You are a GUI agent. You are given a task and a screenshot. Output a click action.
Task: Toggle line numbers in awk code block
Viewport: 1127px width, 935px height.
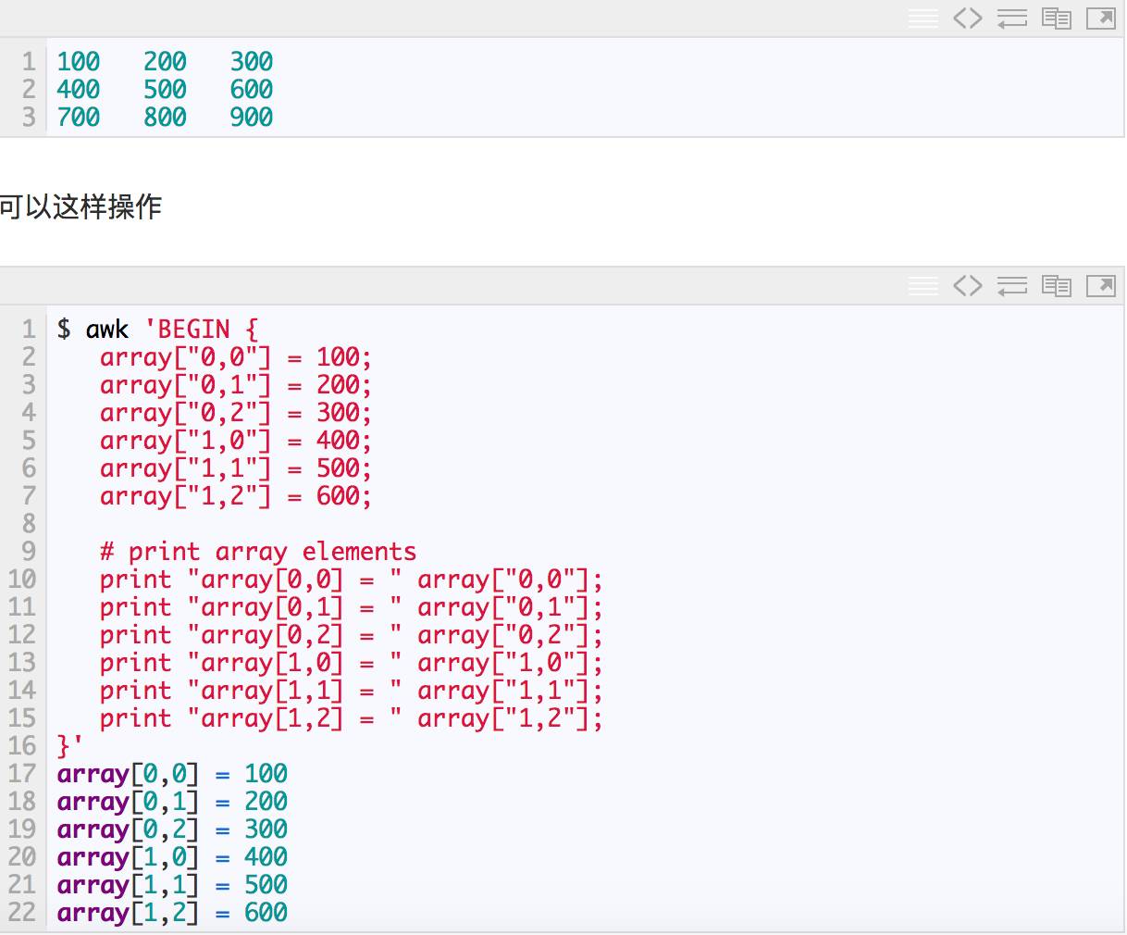[x=923, y=285]
